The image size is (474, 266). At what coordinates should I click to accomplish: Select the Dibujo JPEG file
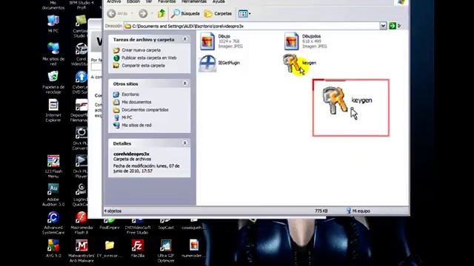[207, 41]
